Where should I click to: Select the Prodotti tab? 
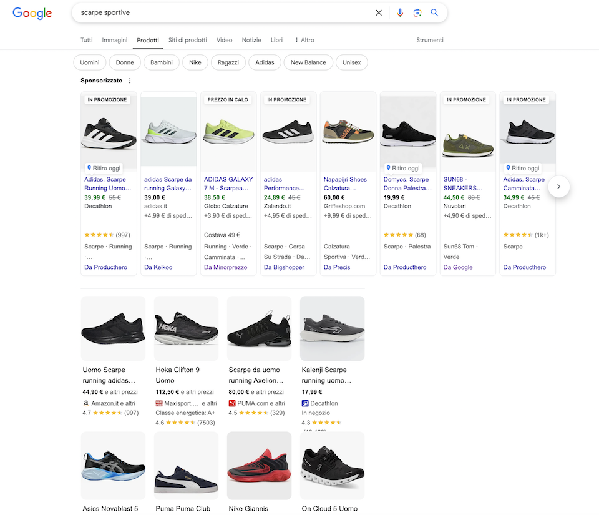(x=148, y=40)
